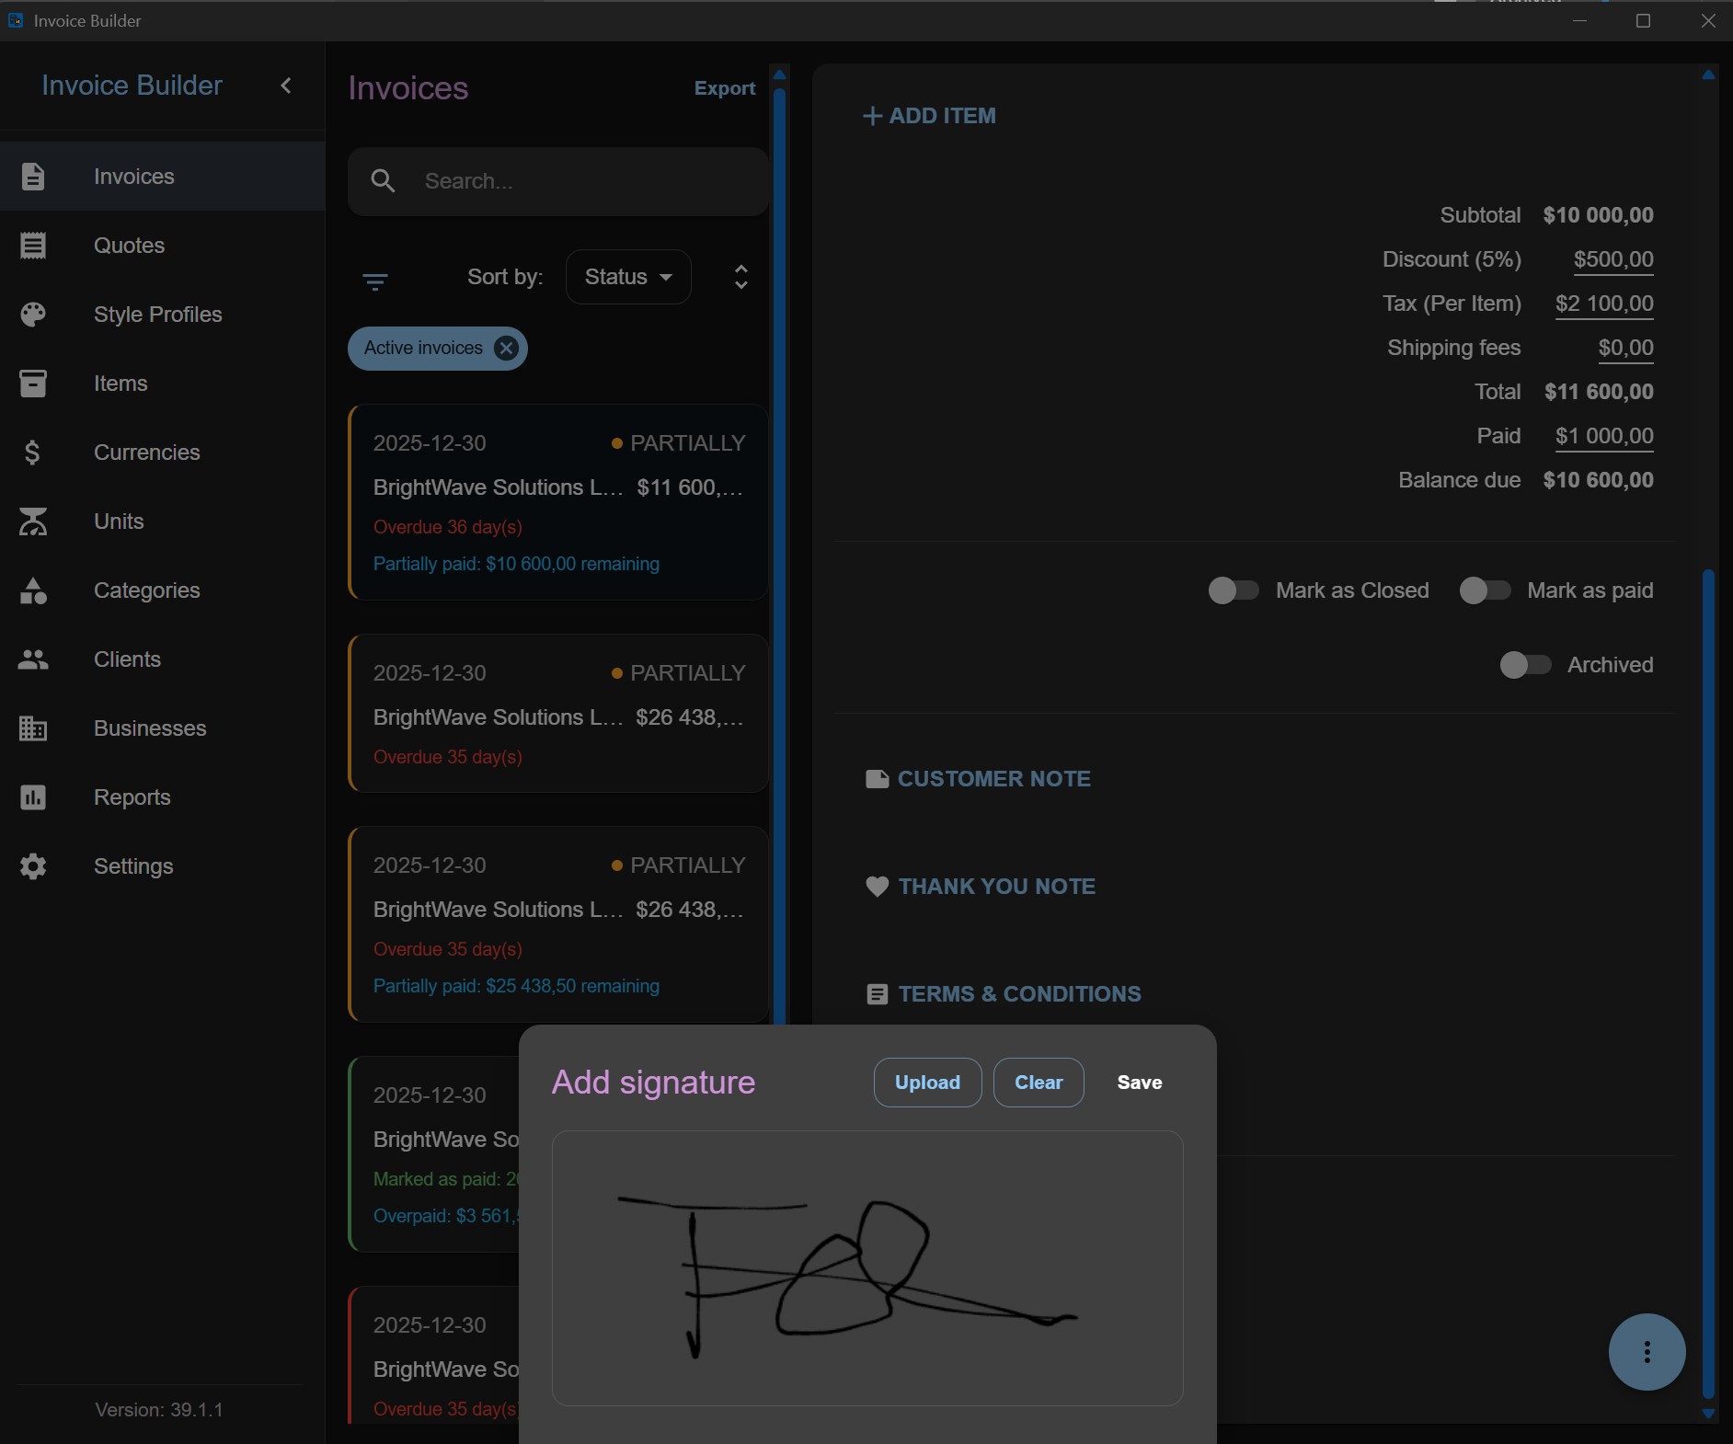Click the Currencies dollar icon

tap(33, 453)
